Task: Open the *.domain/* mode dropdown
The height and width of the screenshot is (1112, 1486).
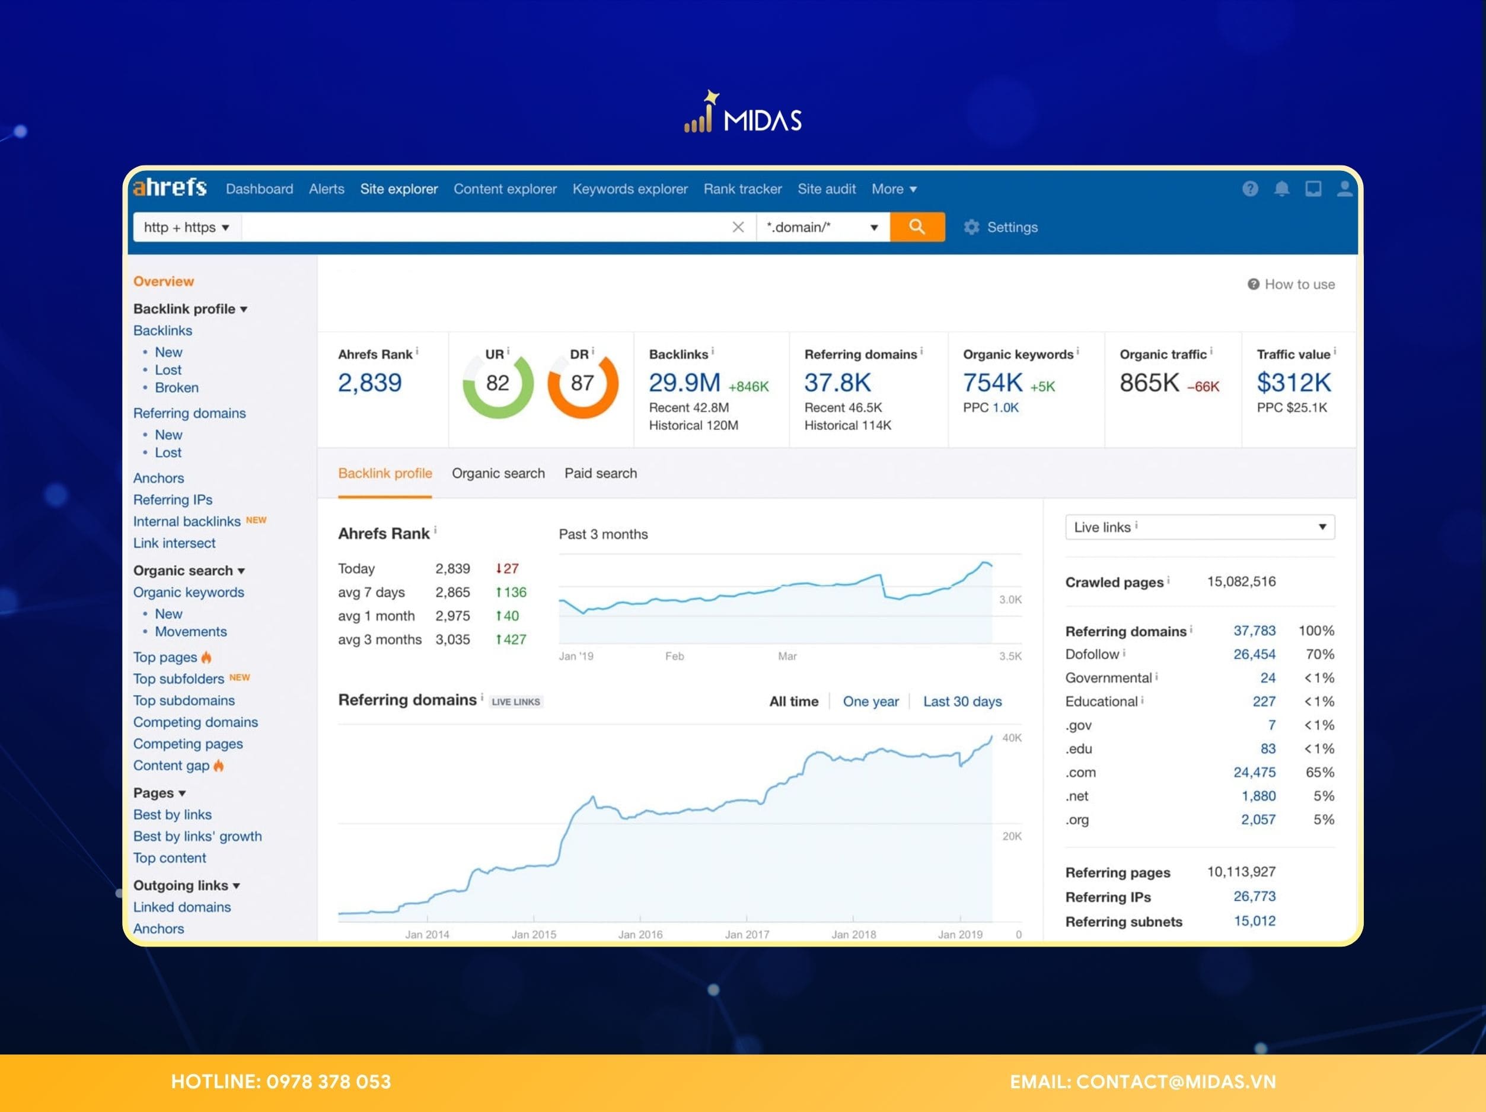Action: (x=822, y=227)
